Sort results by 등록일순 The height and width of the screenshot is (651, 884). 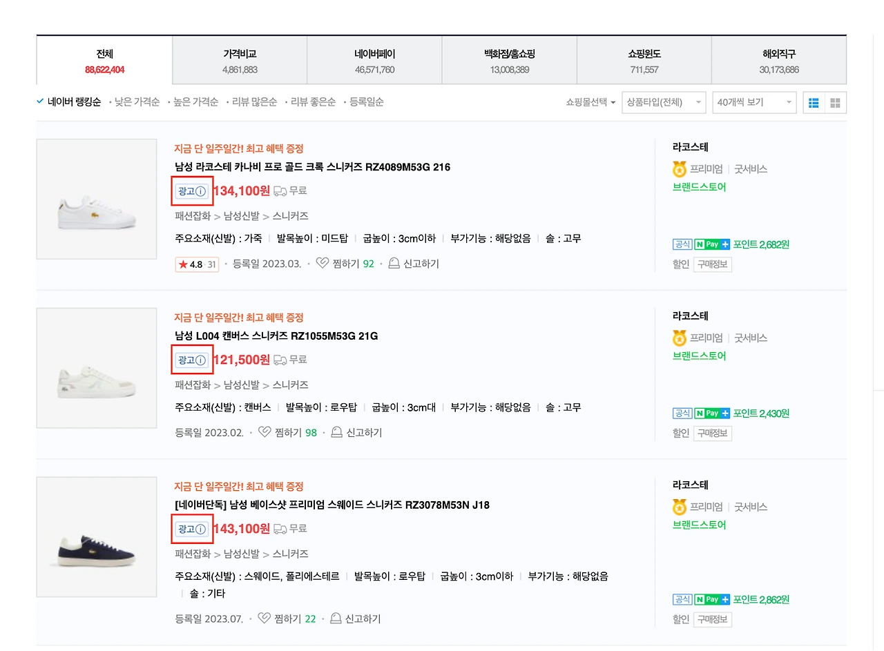[366, 102]
